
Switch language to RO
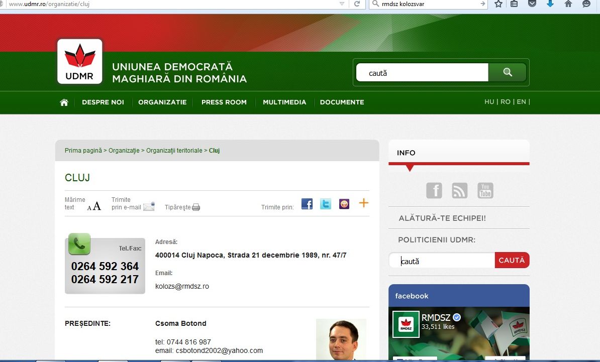[506, 102]
